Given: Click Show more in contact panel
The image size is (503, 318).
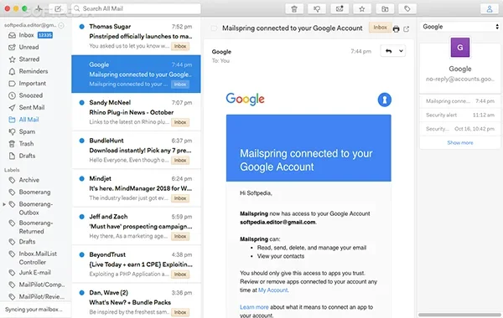Looking at the screenshot, I should tap(460, 143).
